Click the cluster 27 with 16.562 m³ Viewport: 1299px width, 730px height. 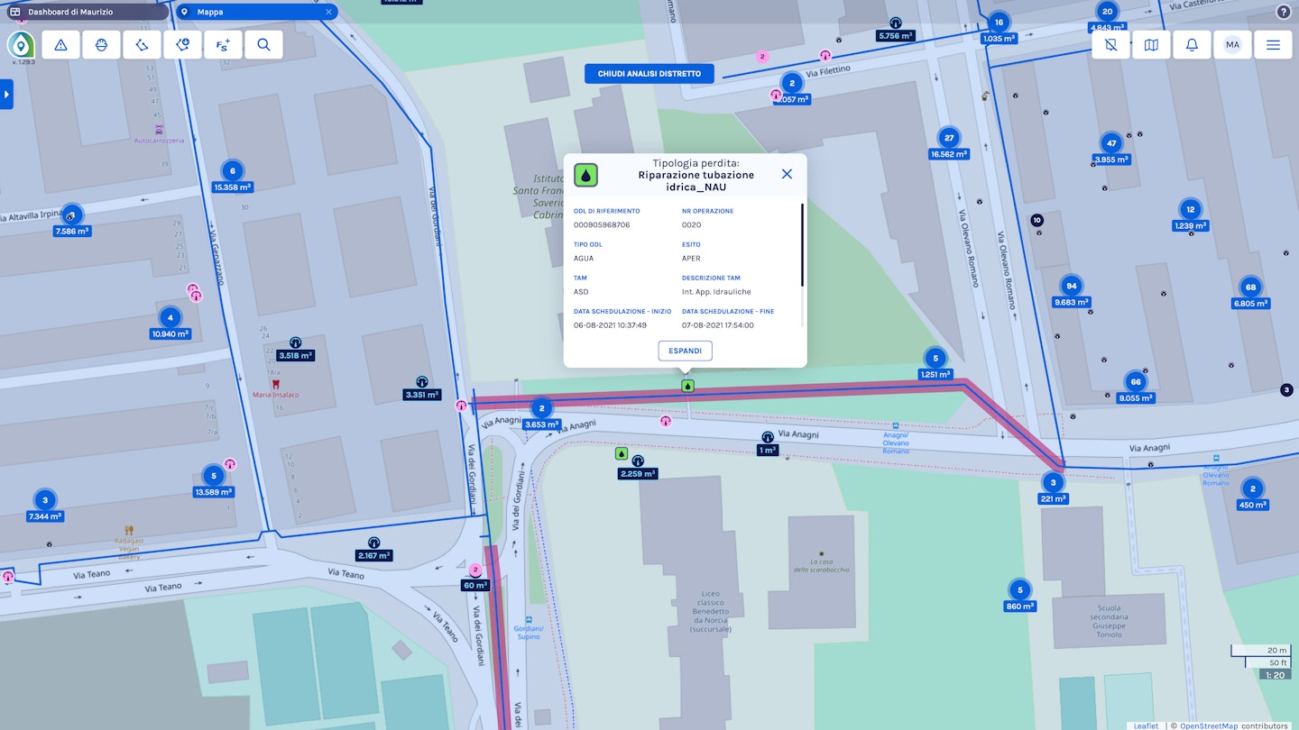click(948, 138)
